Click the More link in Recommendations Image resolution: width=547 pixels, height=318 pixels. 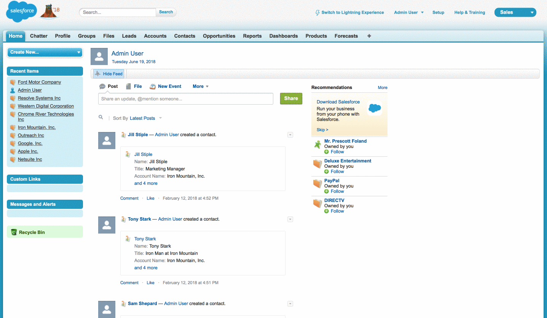tap(383, 87)
